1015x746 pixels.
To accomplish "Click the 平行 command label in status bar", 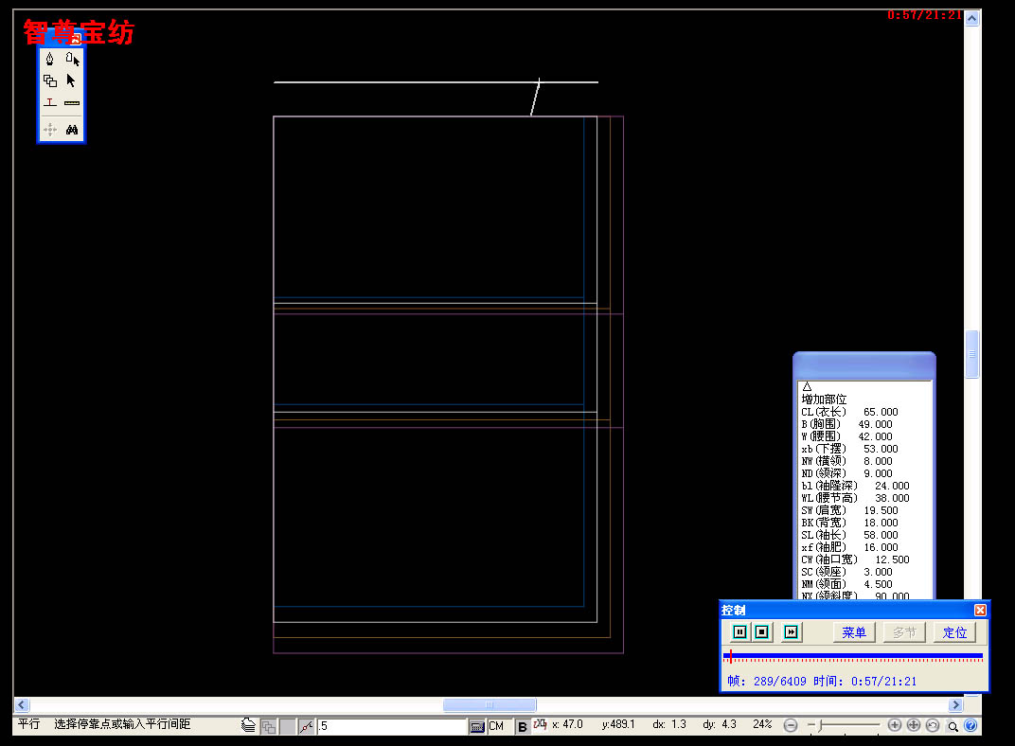I will 28,723.
